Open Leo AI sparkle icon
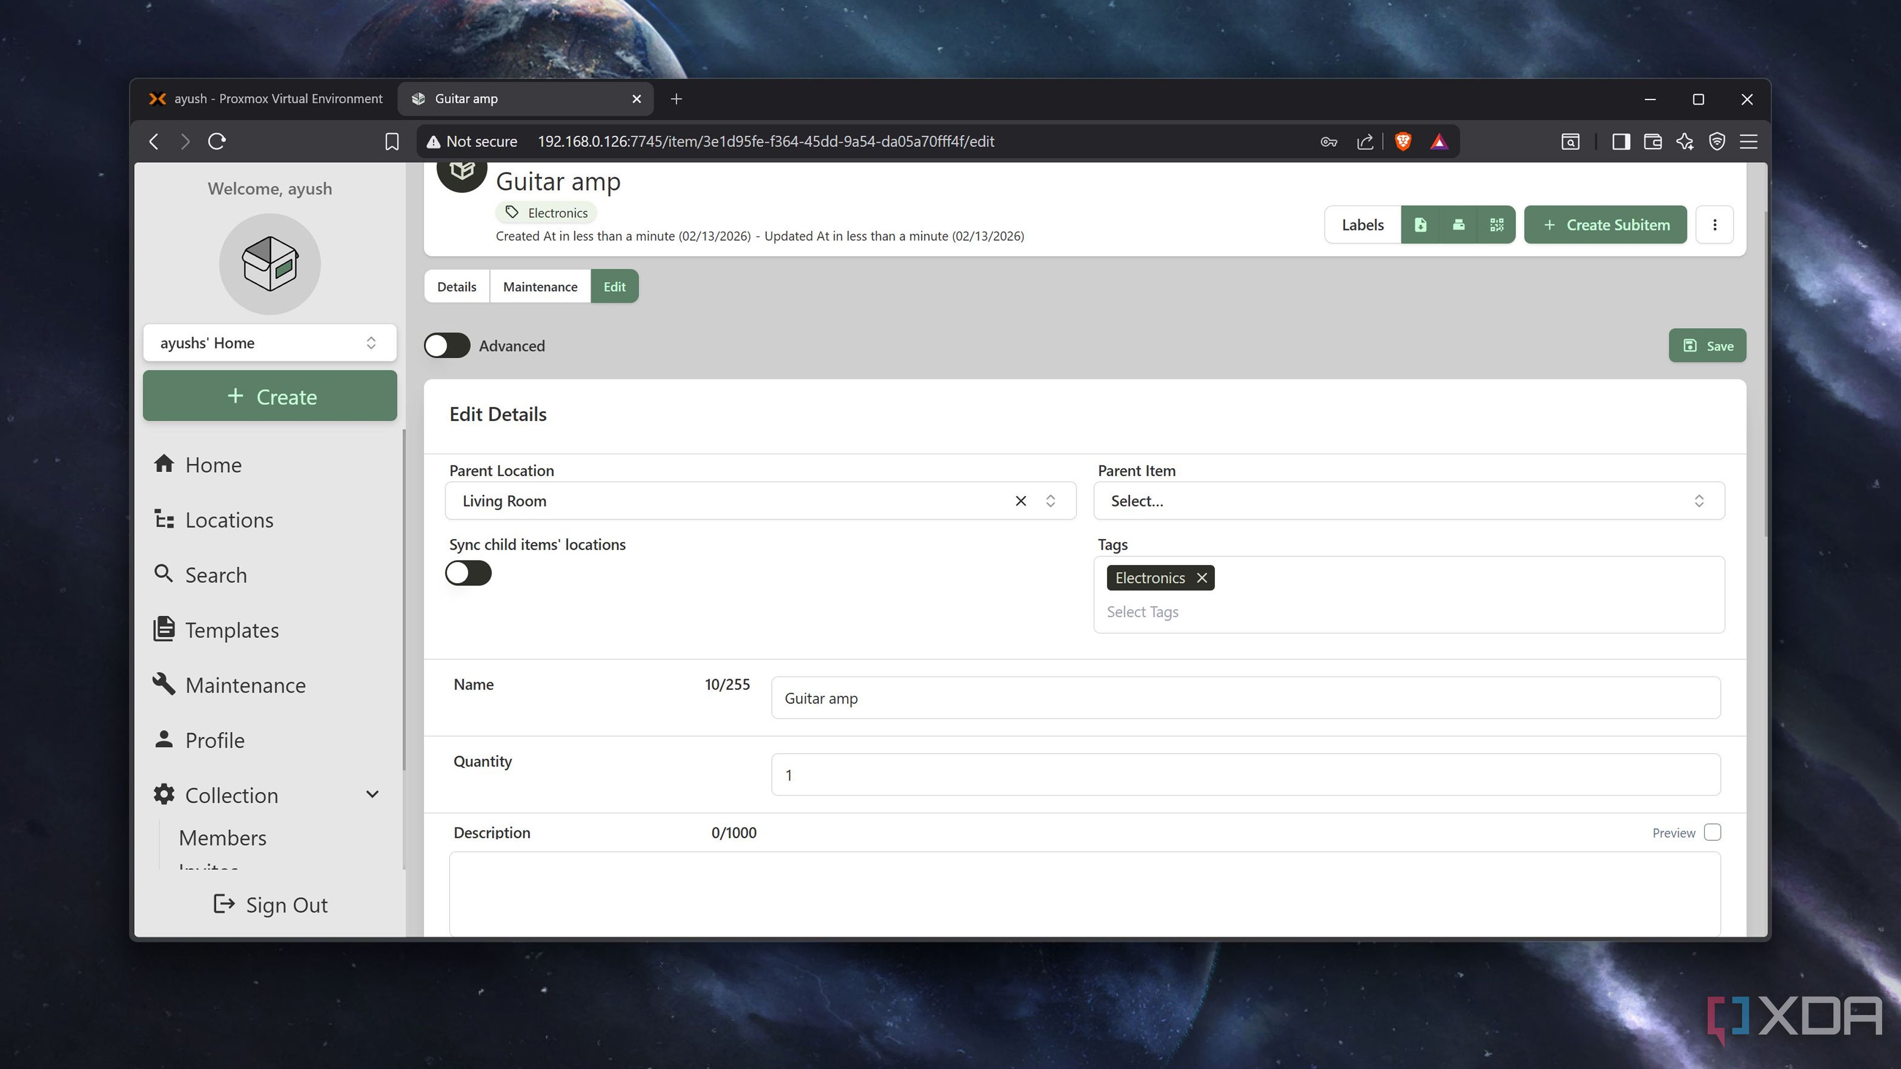Image resolution: width=1901 pixels, height=1069 pixels. click(1685, 142)
